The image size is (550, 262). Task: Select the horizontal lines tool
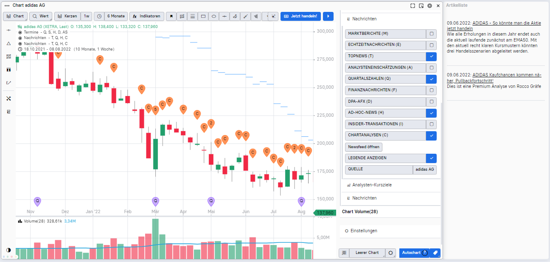(x=193, y=16)
